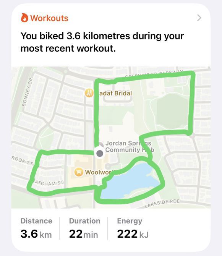Tap the Sadaf Bridal place label
This screenshot has height=256, width=222.
tap(115, 93)
